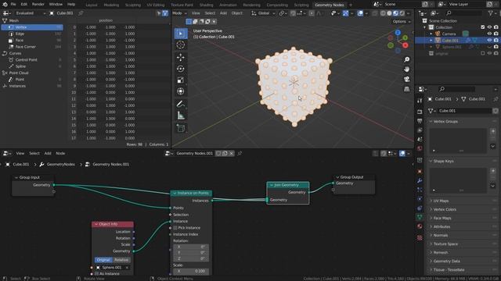Click GeometryNodes breadcrumb in node editor
The image size is (501, 281).
tap(60, 165)
